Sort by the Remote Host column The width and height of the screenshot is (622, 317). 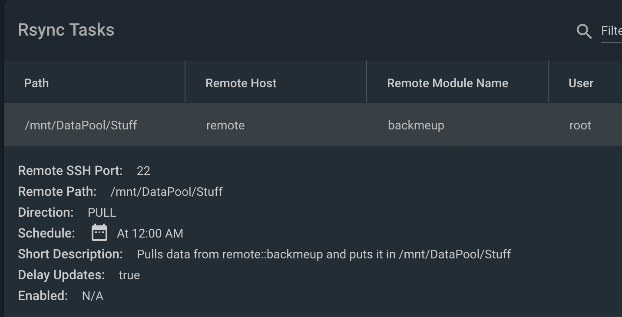pyautogui.click(x=241, y=83)
